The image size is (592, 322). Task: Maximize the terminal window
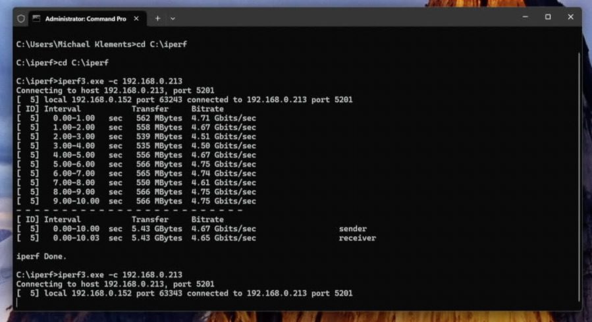[548, 17]
